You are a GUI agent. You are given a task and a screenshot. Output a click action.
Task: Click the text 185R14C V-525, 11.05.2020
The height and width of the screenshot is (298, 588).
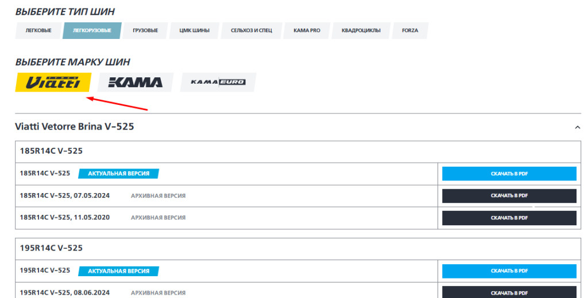tap(64, 218)
